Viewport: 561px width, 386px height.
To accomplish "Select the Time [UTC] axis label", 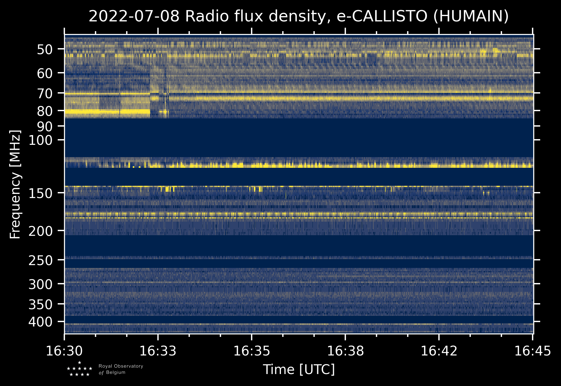I will [x=299, y=369].
